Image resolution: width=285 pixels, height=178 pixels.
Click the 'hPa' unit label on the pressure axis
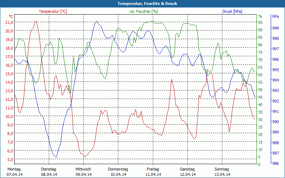click(275, 16)
